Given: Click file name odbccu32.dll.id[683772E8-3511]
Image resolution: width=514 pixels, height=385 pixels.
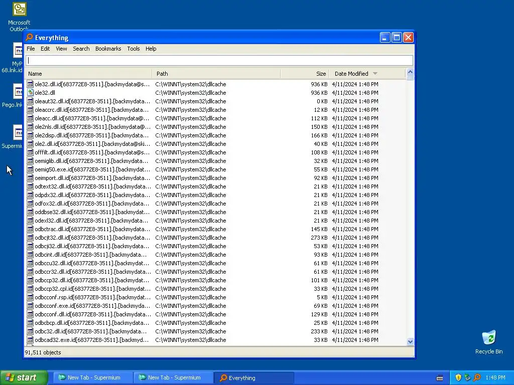Looking at the screenshot, I should pyautogui.click(x=92, y=263).
